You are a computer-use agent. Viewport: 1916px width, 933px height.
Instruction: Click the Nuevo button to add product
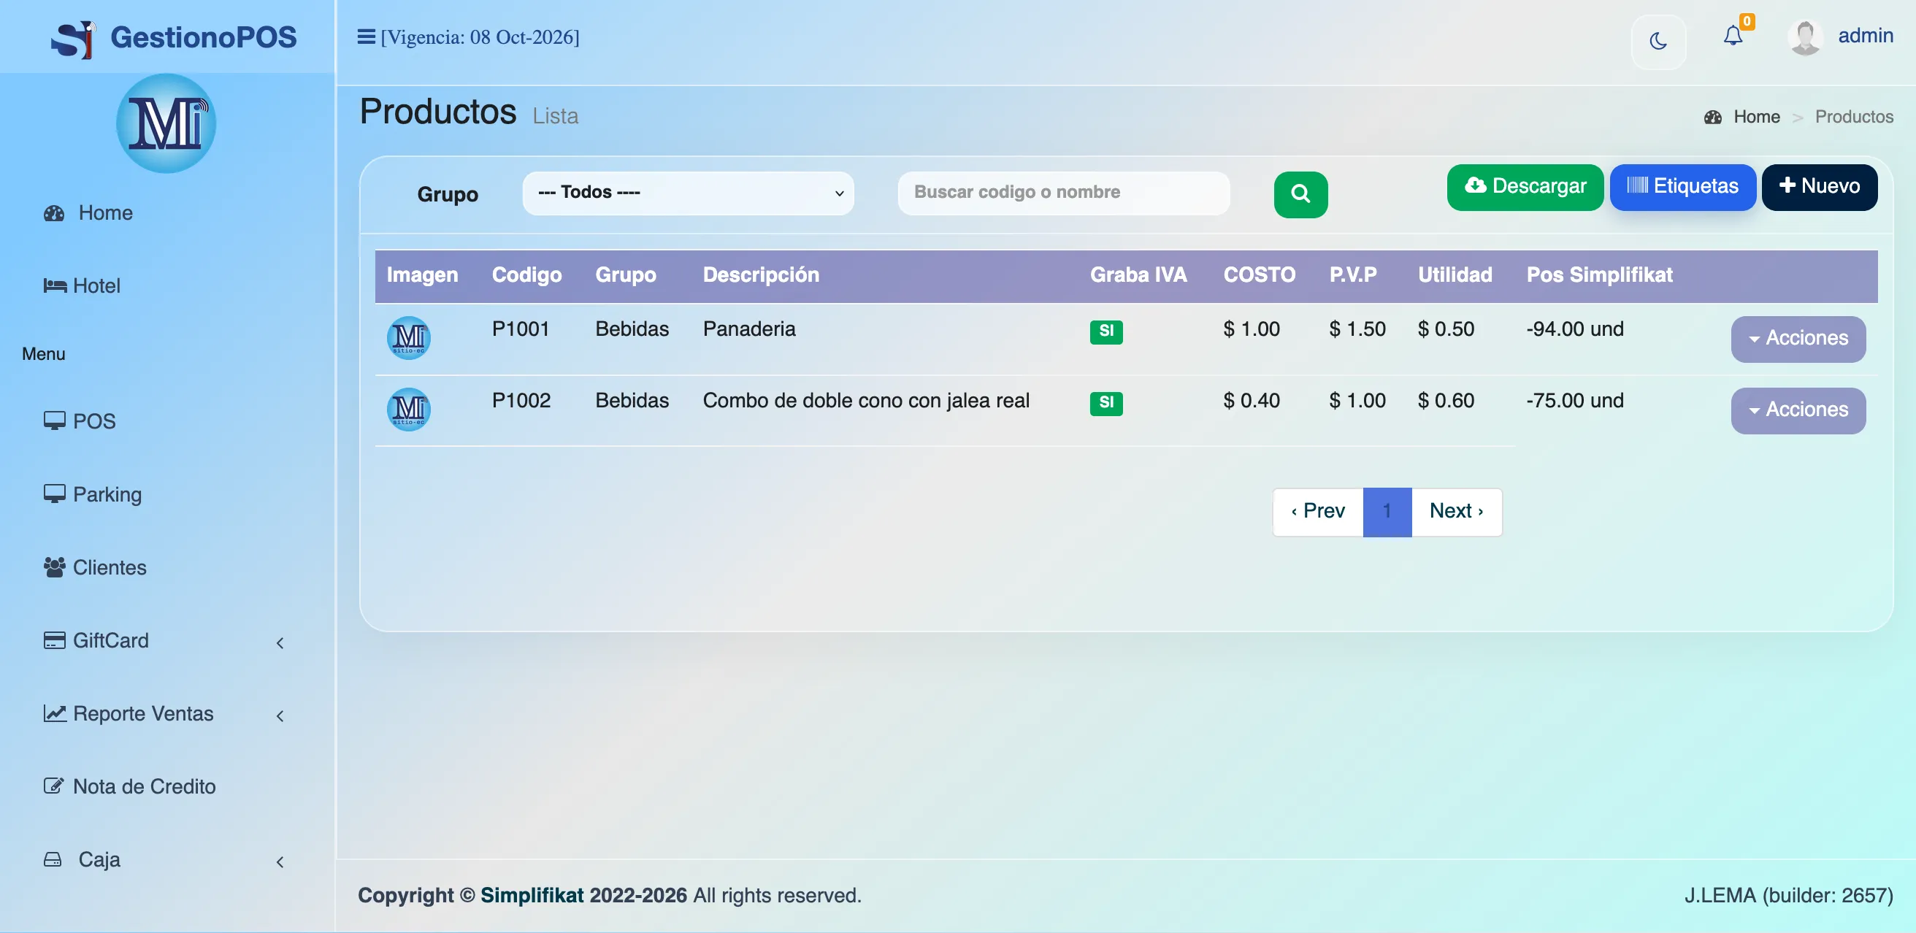point(1820,188)
